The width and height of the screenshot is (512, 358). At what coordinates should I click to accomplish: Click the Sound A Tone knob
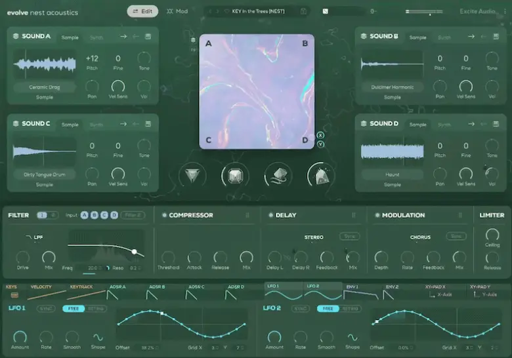144,58
